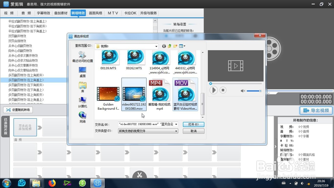
Task: Click 导出视频 export button
Action: click(316, 110)
